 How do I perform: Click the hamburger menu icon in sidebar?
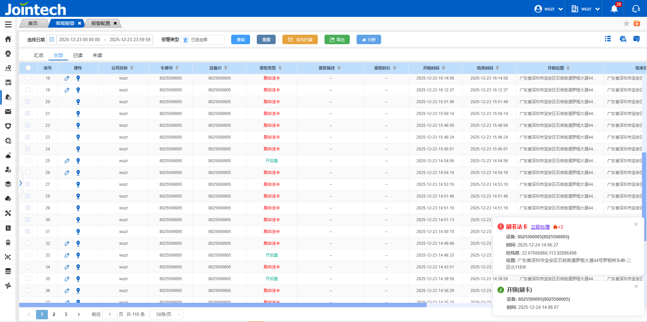point(8,24)
